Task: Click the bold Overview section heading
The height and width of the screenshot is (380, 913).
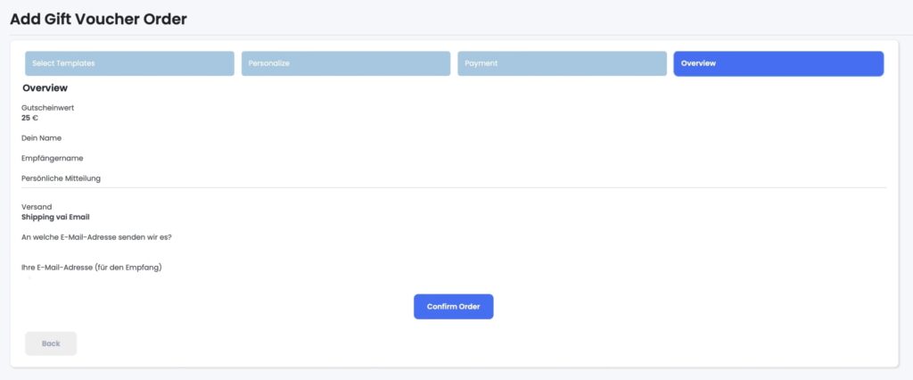Action: point(45,88)
